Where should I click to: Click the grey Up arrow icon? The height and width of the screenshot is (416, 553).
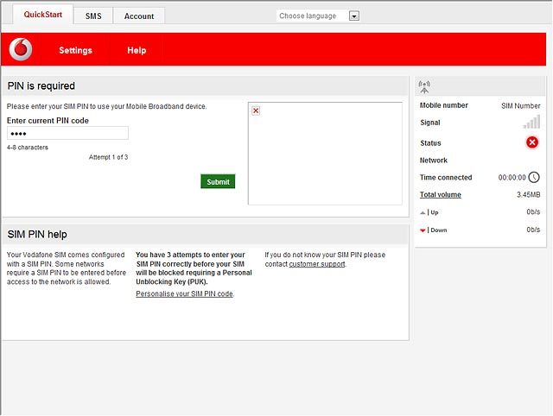[x=423, y=212]
